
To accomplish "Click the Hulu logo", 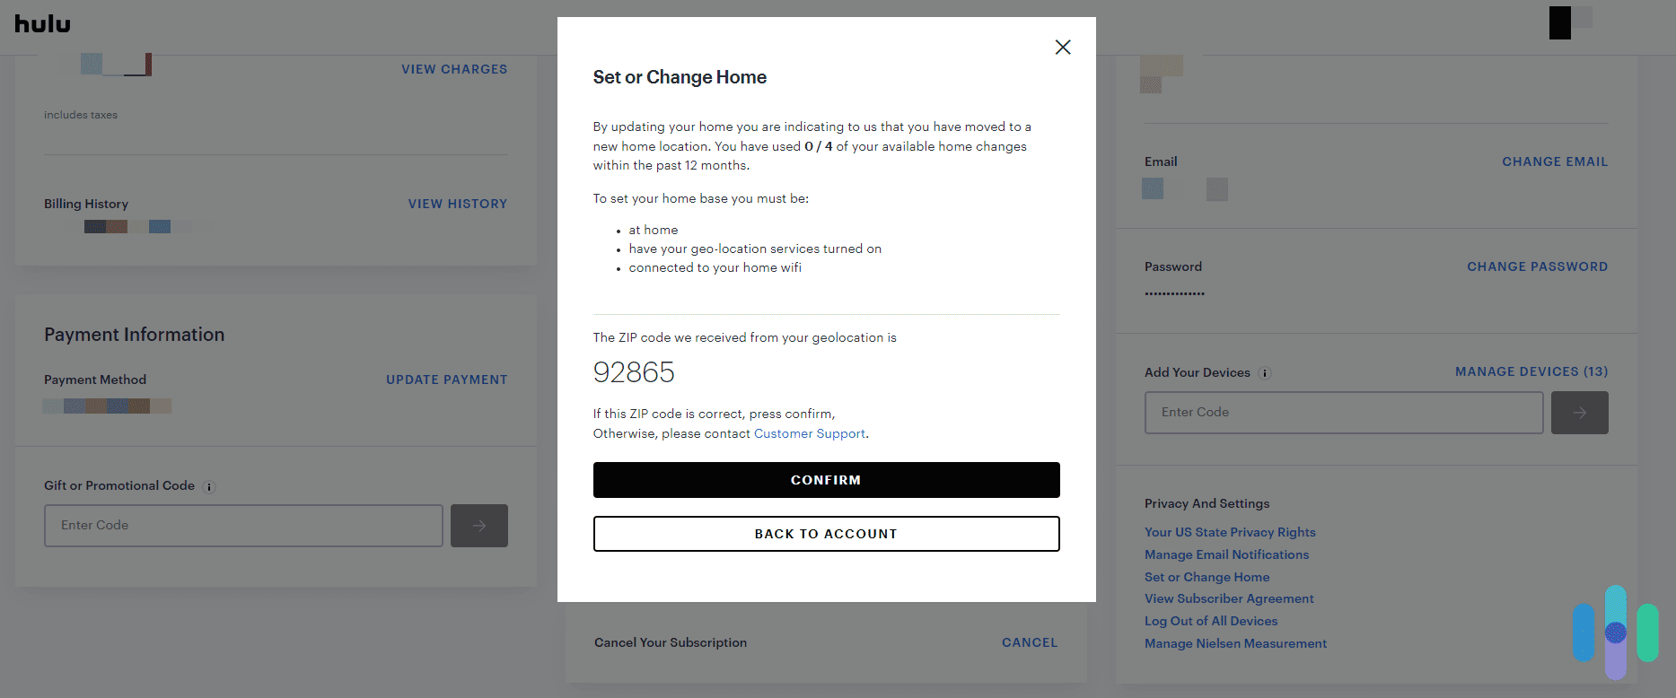I will [x=42, y=25].
